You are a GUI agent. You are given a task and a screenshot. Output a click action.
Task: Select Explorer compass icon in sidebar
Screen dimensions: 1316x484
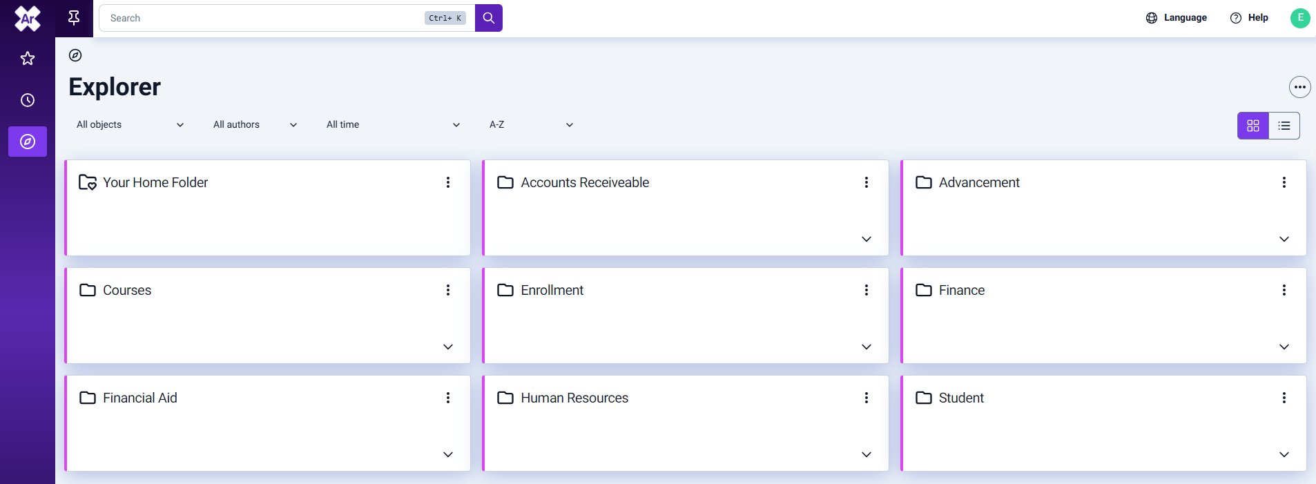pos(28,142)
